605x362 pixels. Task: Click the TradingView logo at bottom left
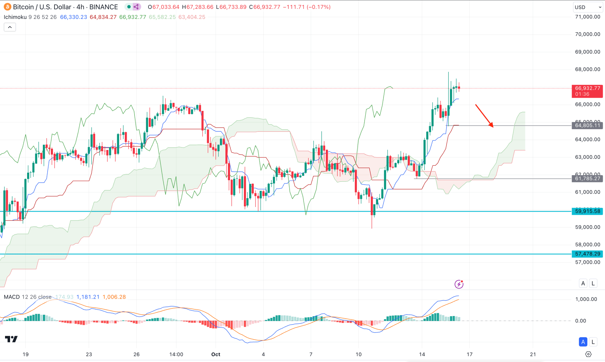point(11,339)
